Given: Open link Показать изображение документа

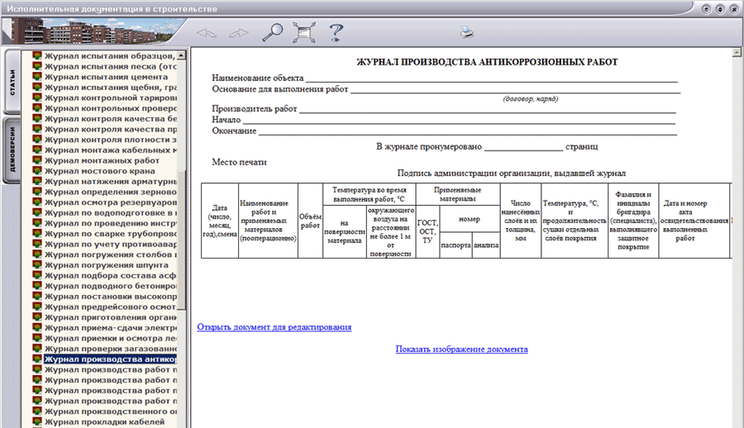Looking at the screenshot, I should pos(461,350).
